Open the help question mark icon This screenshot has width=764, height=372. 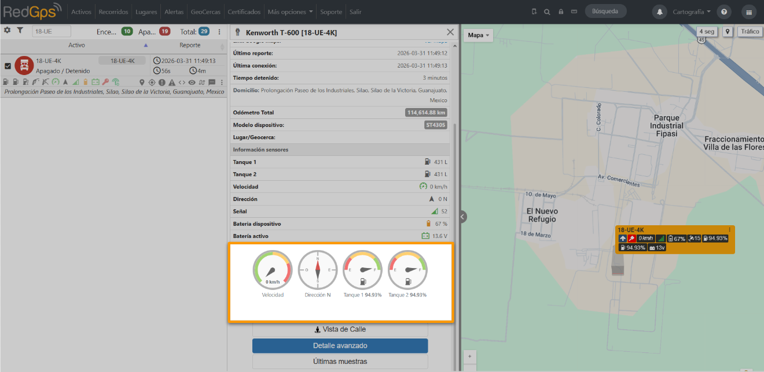[x=724, y=12]
